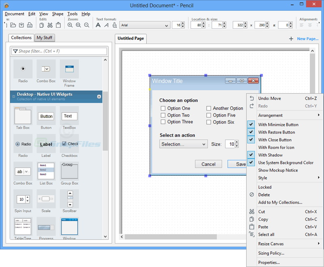Viewport: 324px width, 267px height.
Task: Open the Document menu
Action: point(15,14)
